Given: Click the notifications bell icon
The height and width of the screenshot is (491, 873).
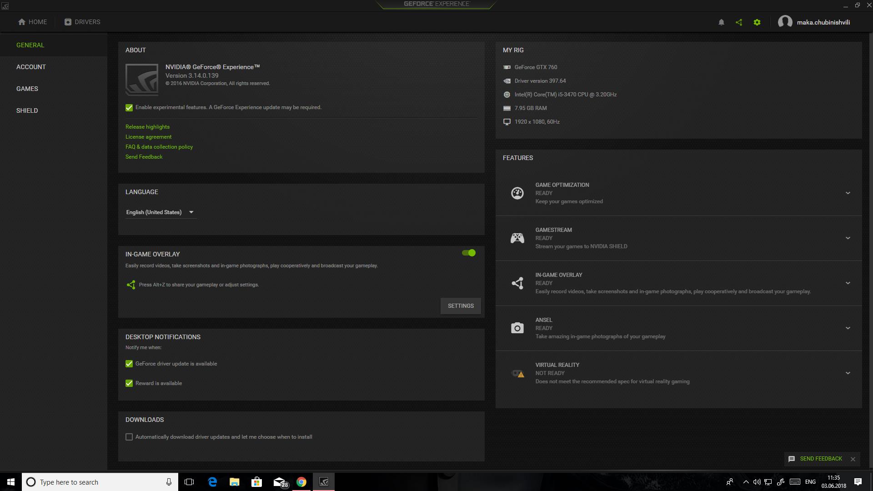Looking at the screenshot, I should (721, 22).
